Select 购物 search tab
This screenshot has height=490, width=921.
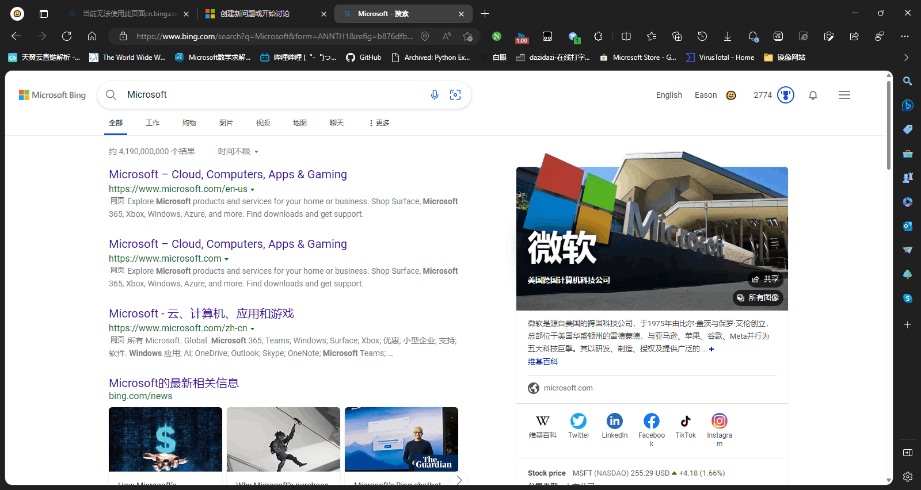[x=189, y=123]
